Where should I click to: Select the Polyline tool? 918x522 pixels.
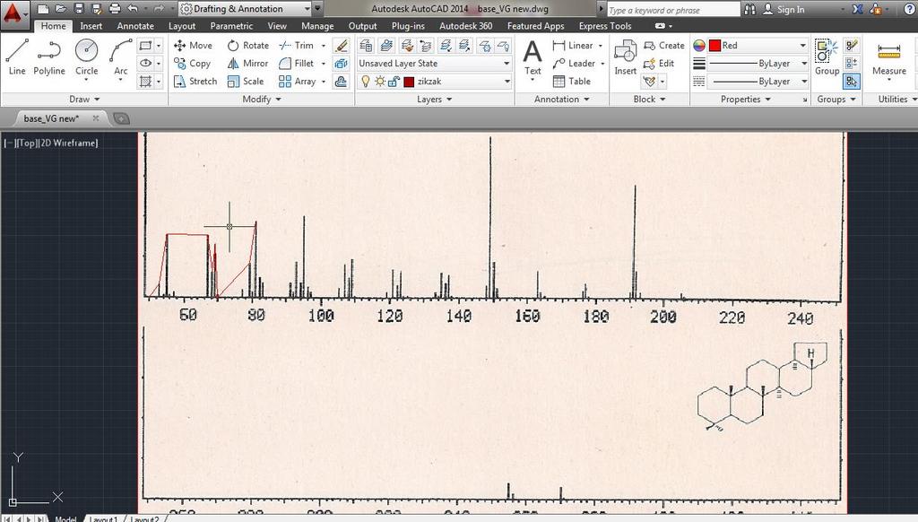click(49, 57)
